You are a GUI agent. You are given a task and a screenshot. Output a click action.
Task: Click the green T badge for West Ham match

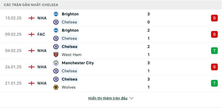tap(214, 51)
